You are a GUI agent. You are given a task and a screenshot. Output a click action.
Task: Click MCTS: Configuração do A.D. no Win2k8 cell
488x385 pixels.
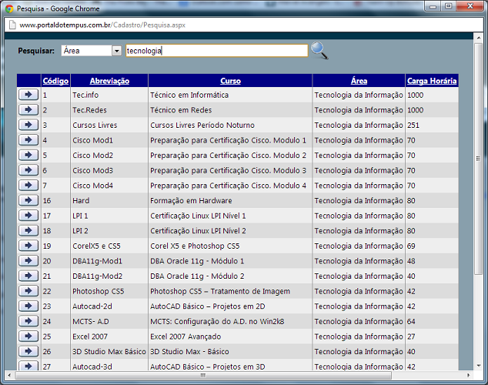(217, 322)
